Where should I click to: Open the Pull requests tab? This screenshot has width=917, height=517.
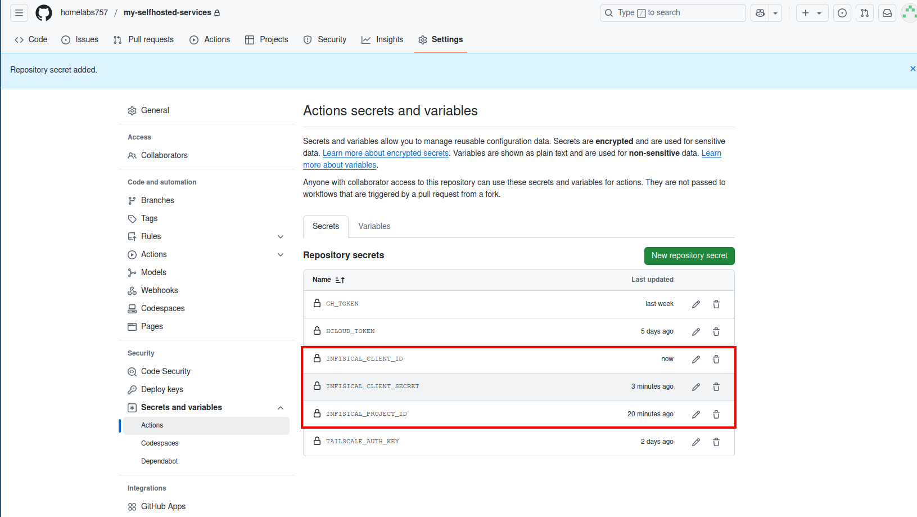(x=143, y=39)
